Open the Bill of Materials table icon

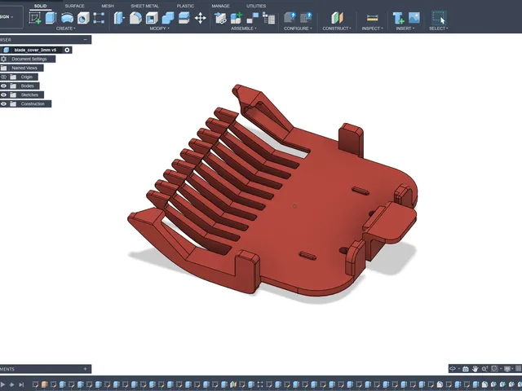pyautogui.click(x=268, y=18)
